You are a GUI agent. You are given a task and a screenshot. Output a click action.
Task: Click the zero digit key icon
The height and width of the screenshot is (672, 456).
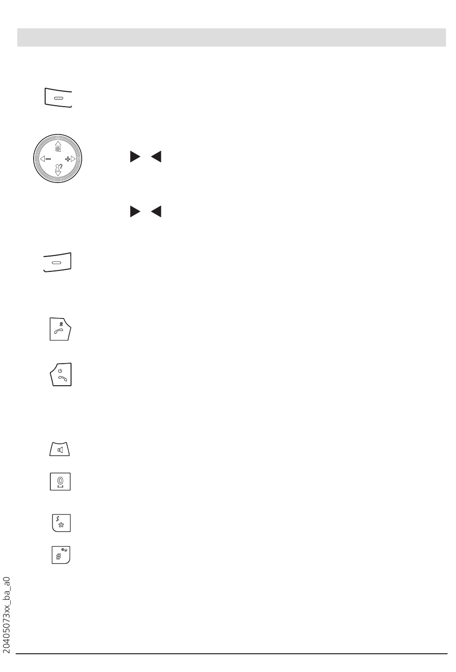(60, 481)
